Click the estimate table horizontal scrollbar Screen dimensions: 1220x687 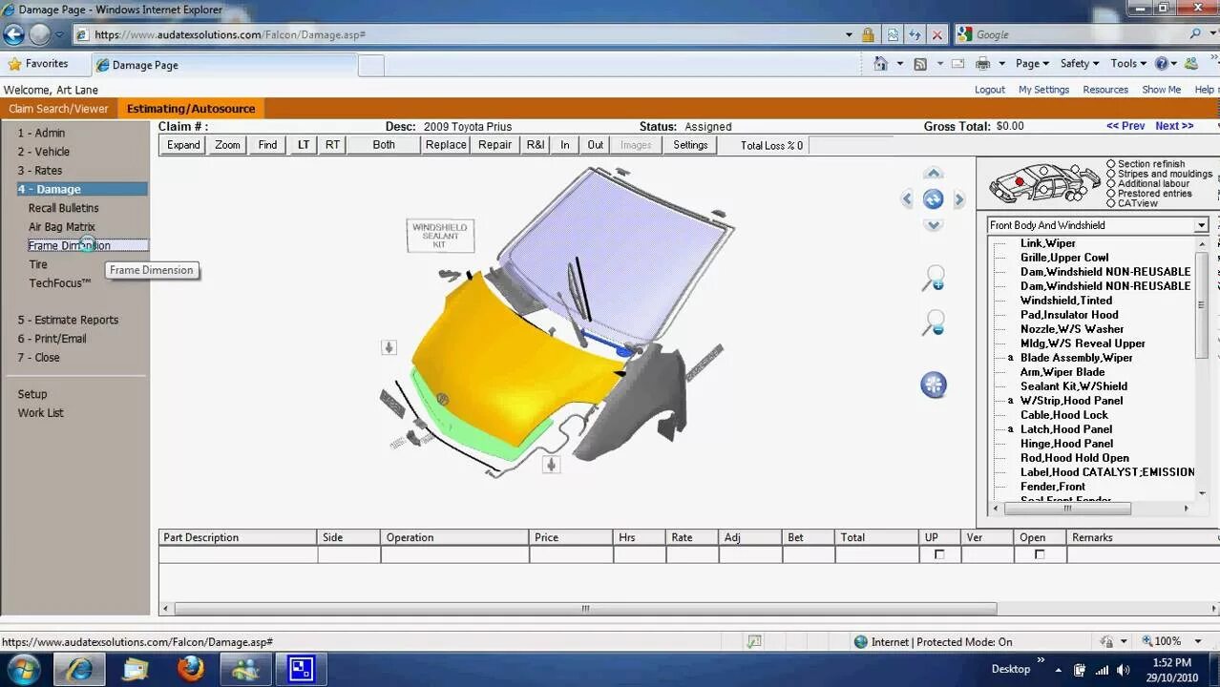(585, 609)
